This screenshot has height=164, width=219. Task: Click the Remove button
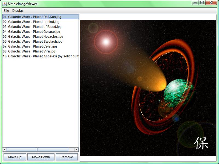(67, 157)
